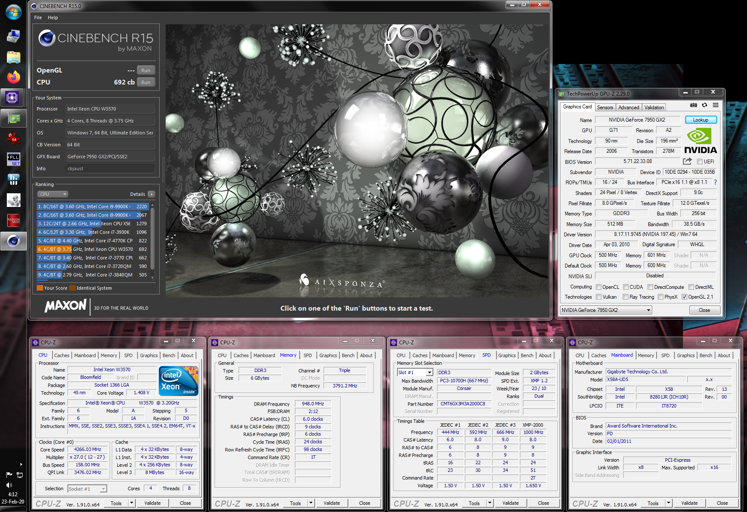Click the Identical System brown legend swatch

[73, 288]
